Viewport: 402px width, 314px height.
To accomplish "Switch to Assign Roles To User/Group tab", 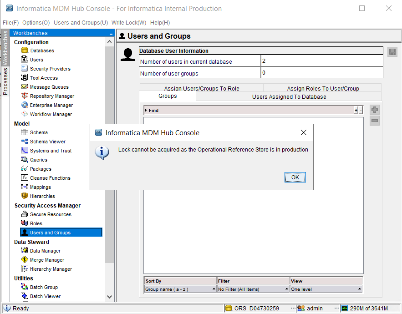I will click(x=323, y=88).
